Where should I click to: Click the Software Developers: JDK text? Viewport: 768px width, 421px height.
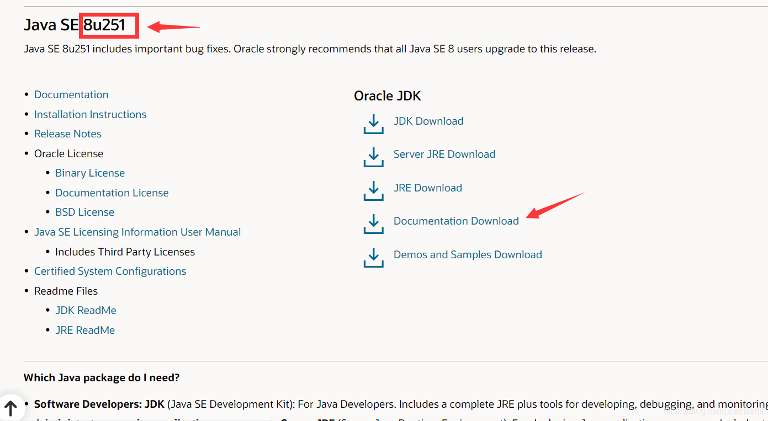(x=99, y=404)
